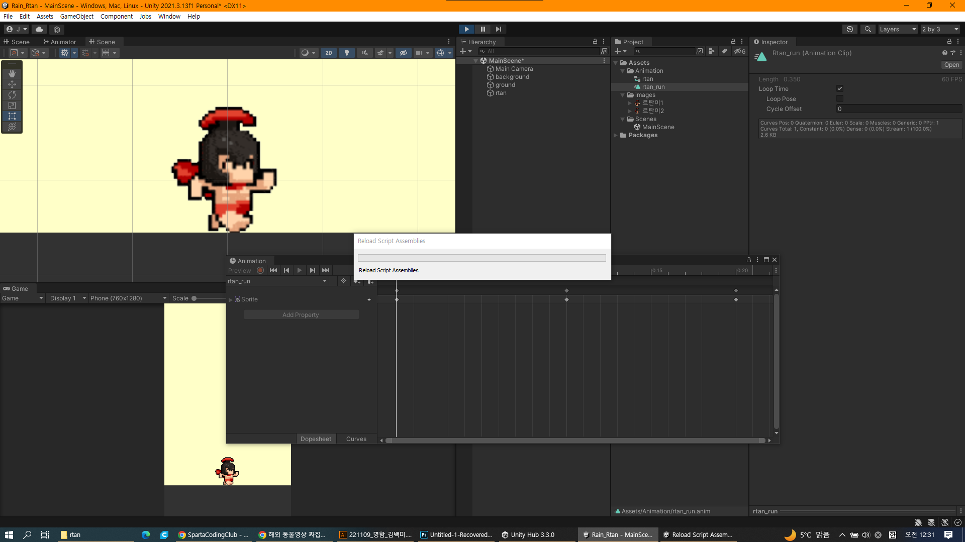
Task: Open the global search magnifier
Action: [868, 29]
